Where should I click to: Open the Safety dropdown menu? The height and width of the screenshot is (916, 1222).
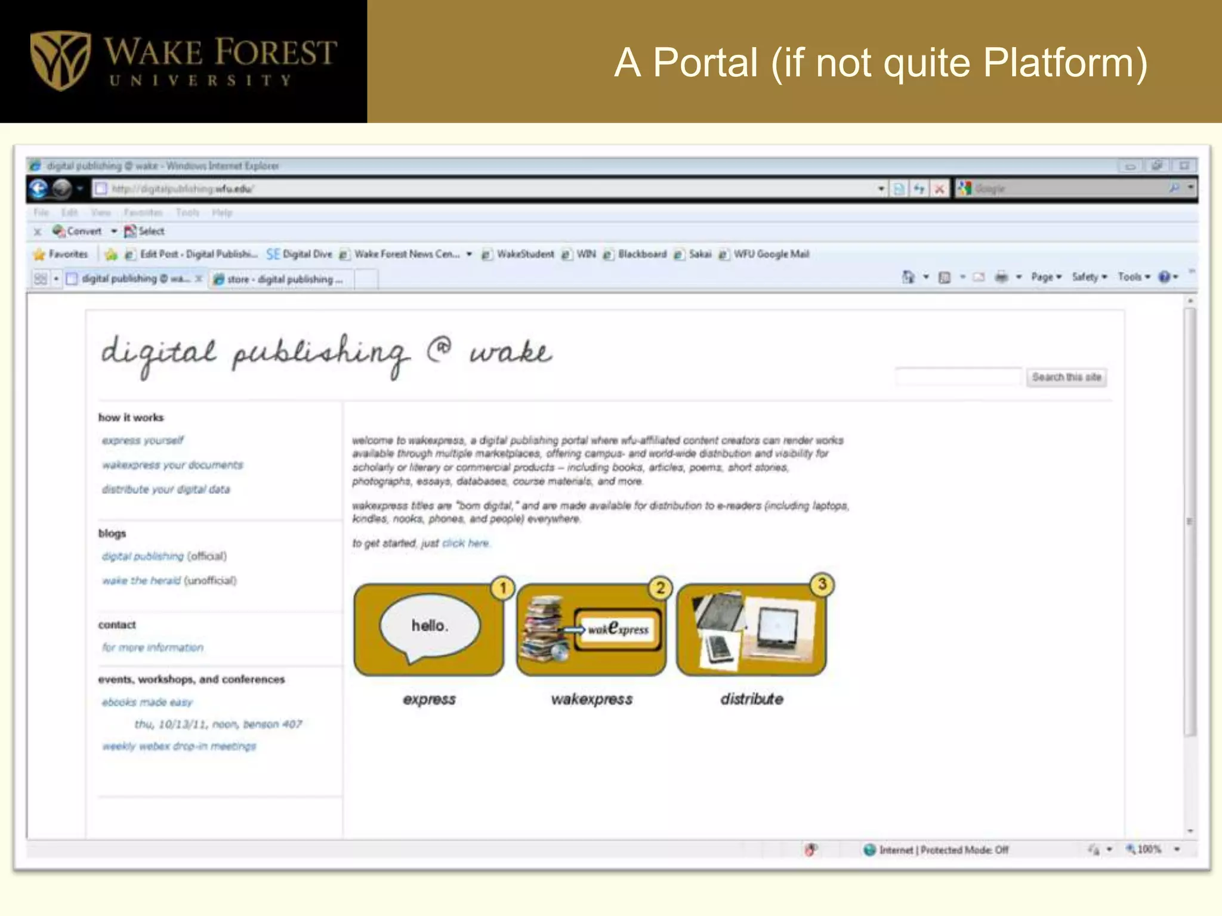1090,277
